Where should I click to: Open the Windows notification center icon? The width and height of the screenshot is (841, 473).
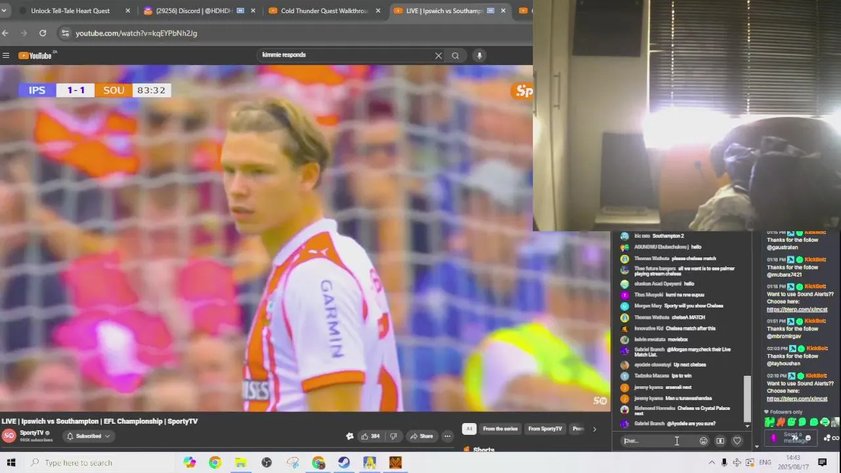tap(822, 462)
